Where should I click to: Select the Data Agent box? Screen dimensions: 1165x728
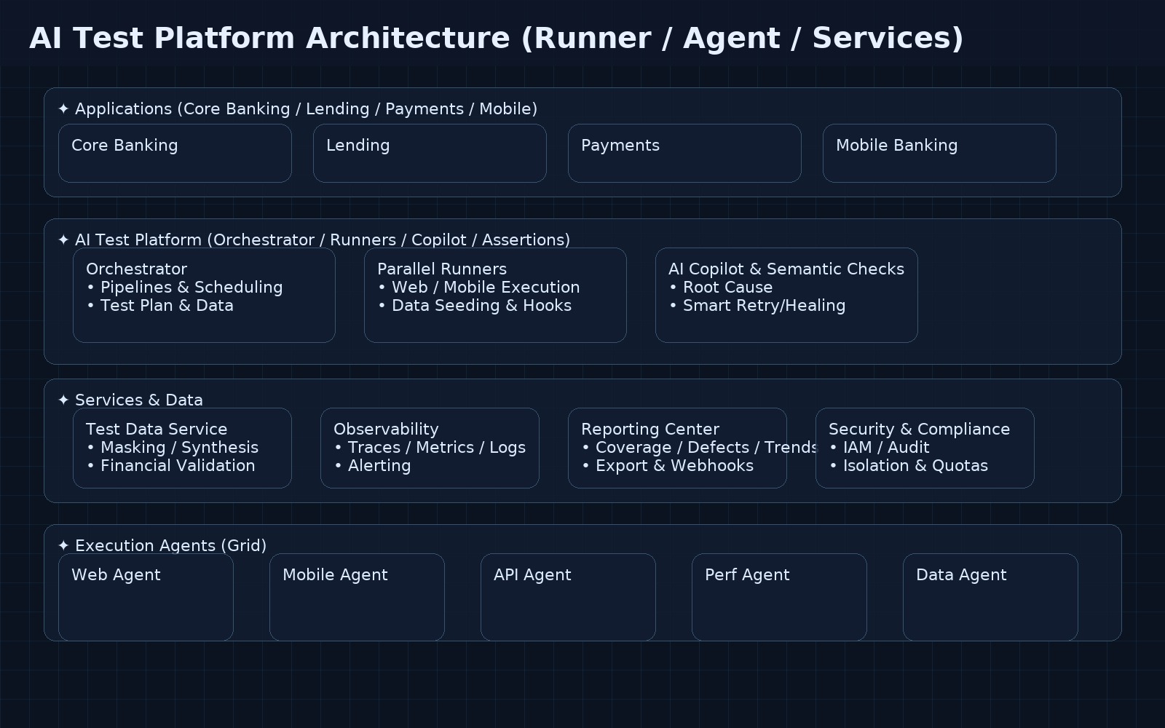[990, 597]
